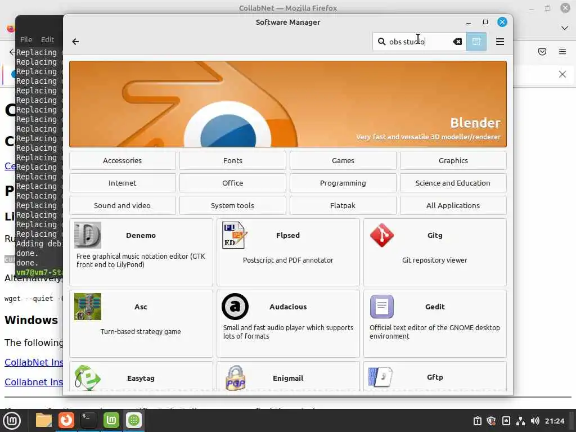The height and width of the screenshot is (432, 576).
Task: Open the Linux Mint start menu
Action: [12, 421]
